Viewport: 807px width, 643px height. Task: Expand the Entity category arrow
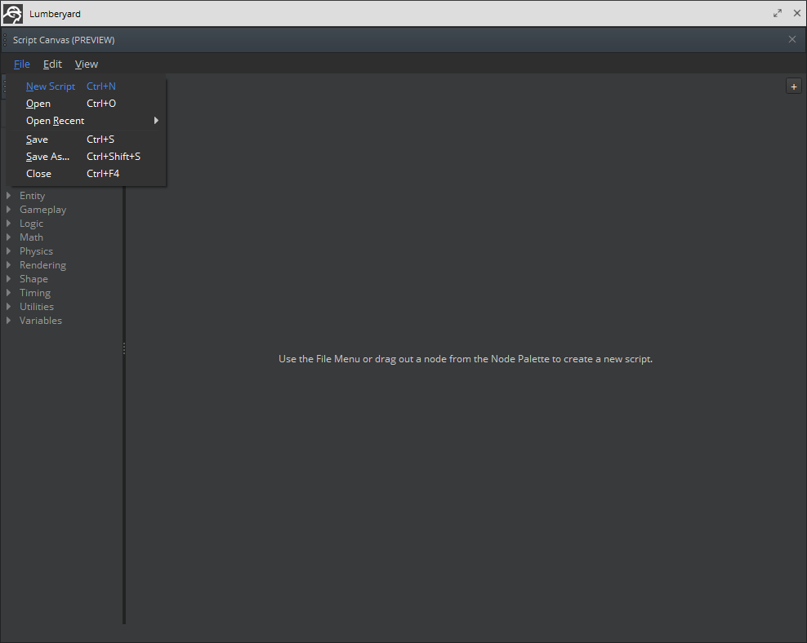(x=8, y=195)
